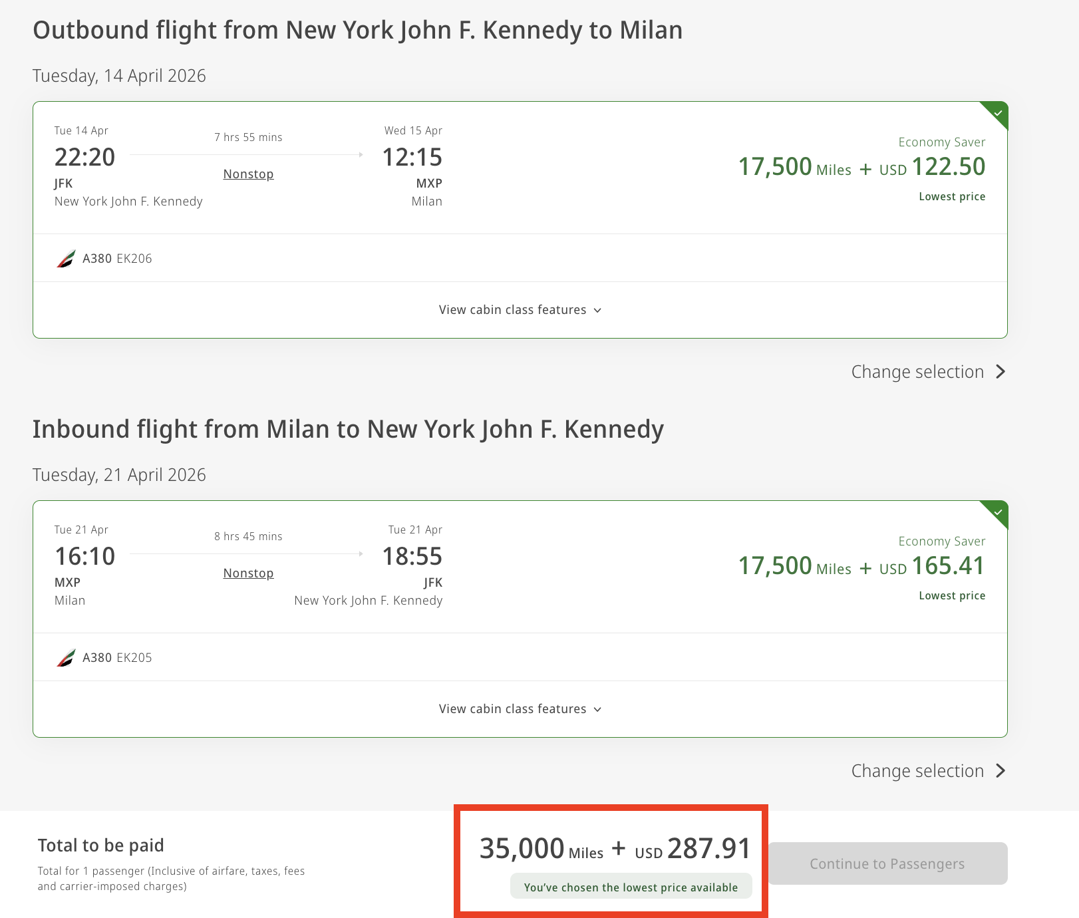
Task: Change selection for inbound Milan to JFK flight
Action: point(917,771)
